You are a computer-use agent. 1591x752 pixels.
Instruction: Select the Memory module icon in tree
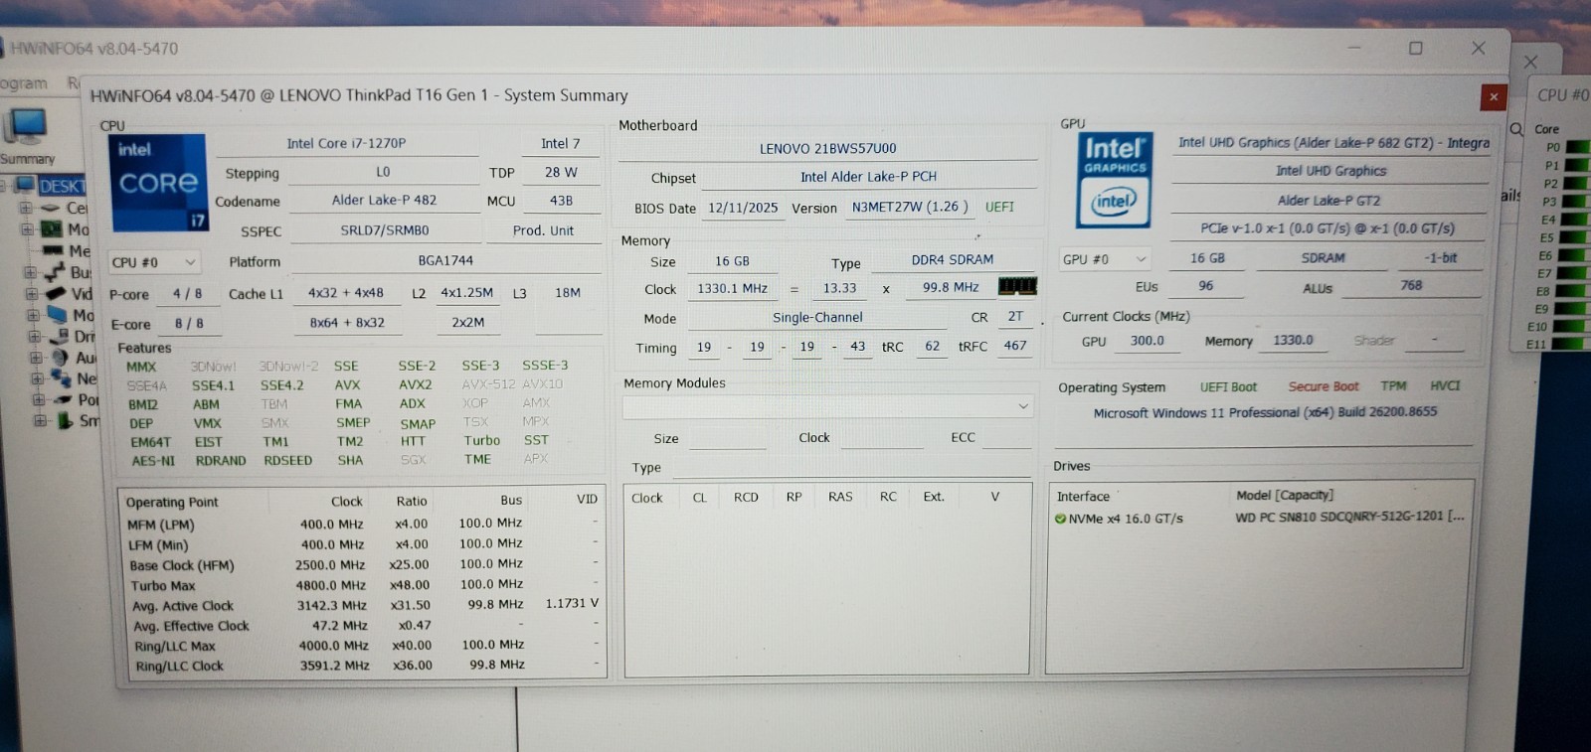[53, 250]
